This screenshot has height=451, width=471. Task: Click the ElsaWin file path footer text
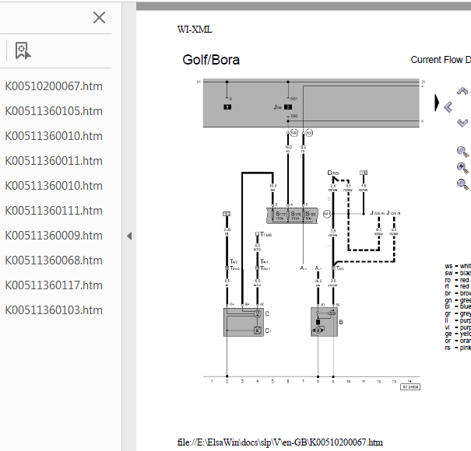click(x=280, y=442)
